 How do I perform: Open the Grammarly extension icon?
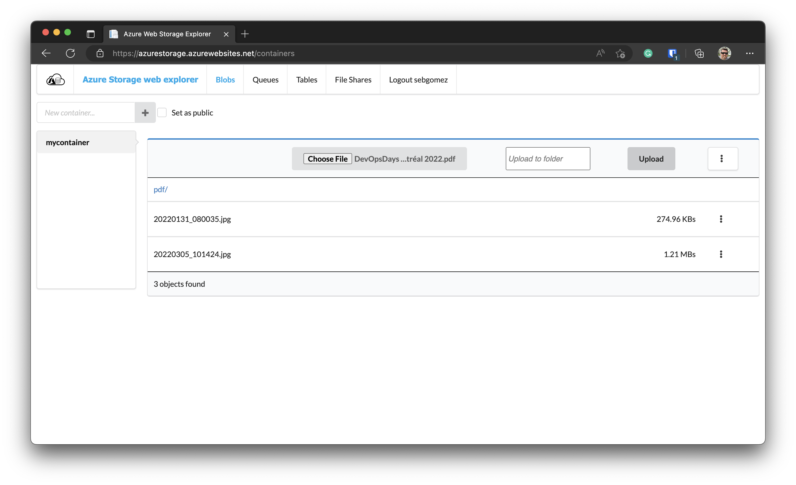pos(648,54)
